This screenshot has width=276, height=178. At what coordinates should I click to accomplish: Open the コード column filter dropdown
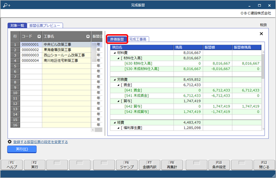(x=39, y=37)
